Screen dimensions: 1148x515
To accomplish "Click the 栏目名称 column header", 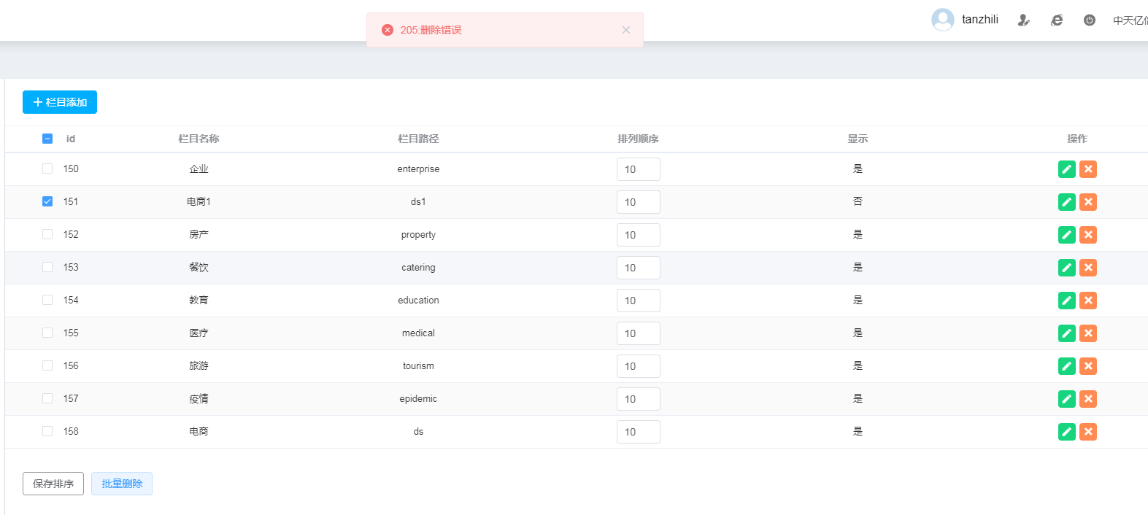I will [199, 139].
